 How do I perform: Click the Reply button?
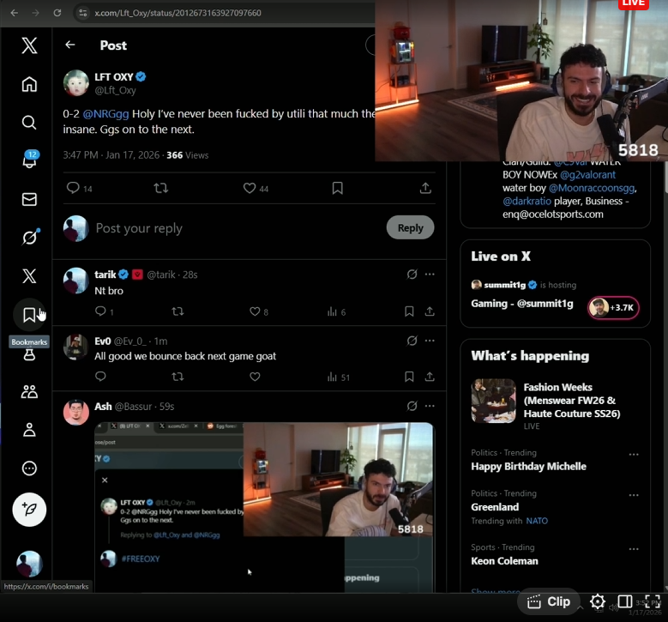pyautogui.click(x=410, y=227)
